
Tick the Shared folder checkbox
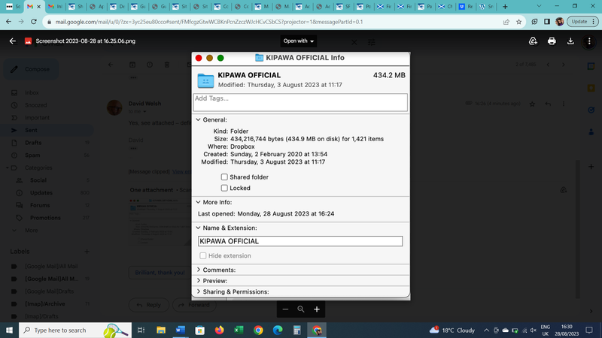click(224, 177)
